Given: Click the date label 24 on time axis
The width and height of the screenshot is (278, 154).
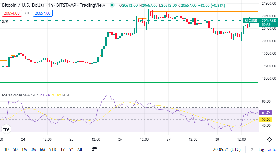Looking at the screenshot, I should 23,139.
